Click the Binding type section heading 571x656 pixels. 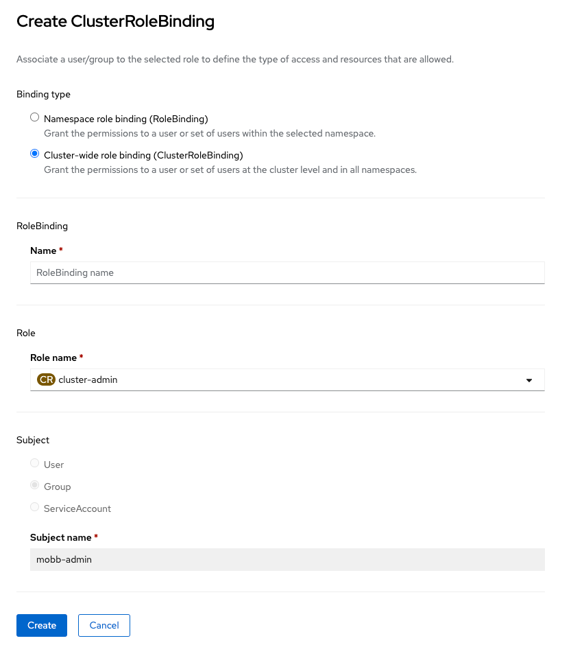point(43,94)
